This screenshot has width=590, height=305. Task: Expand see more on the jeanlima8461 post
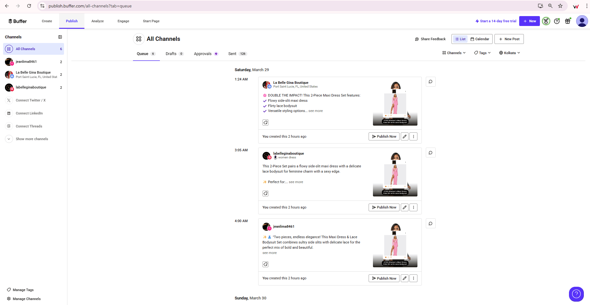[270, 253]
